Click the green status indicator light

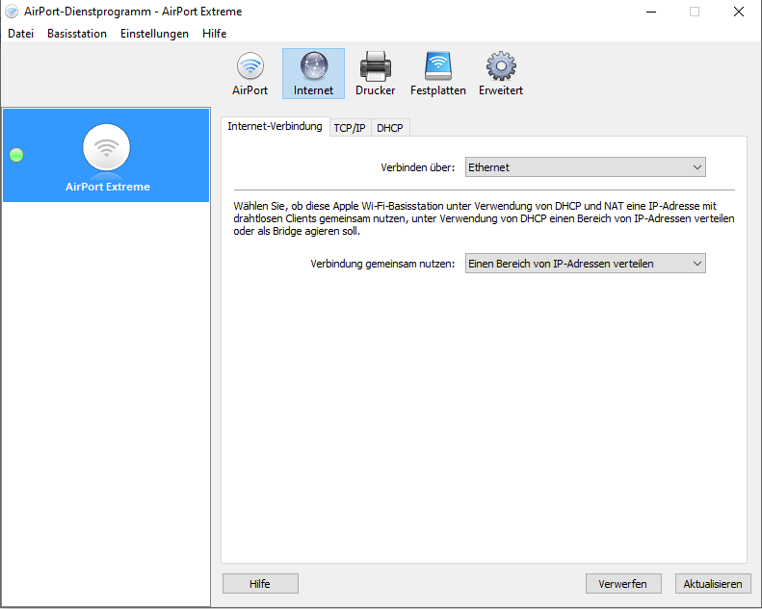coord(16,155)
